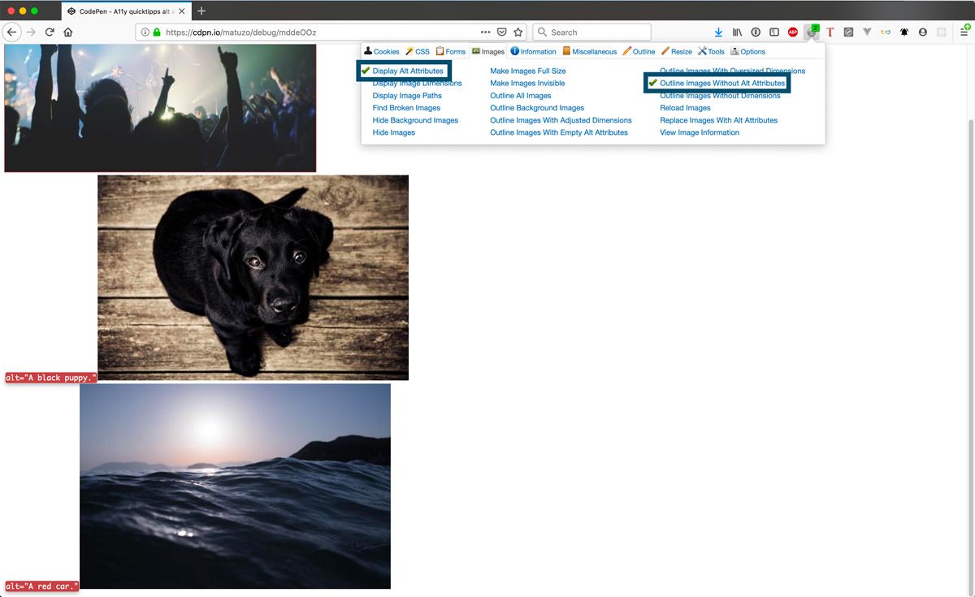
Task: Switch to the Information tab
Action: 533,51
